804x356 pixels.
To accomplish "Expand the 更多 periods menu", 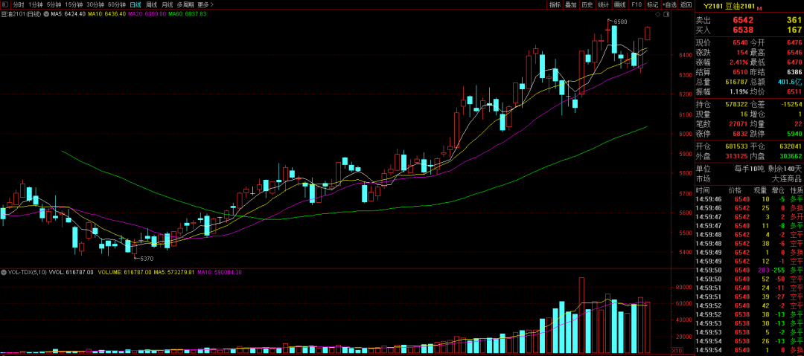I will [x=205, y=4].
